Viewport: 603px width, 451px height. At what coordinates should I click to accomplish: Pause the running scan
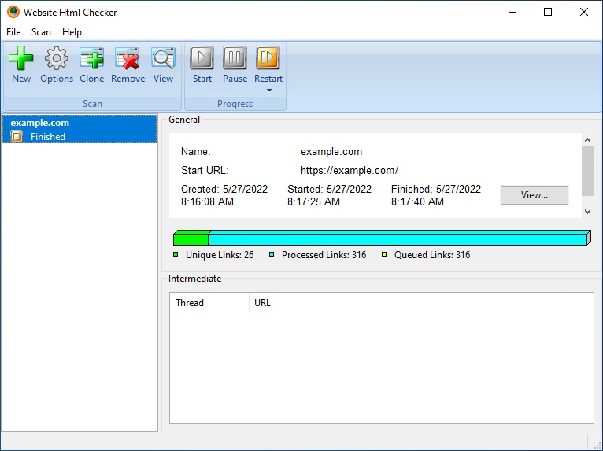pyautogui.click(x=235, y=59)
